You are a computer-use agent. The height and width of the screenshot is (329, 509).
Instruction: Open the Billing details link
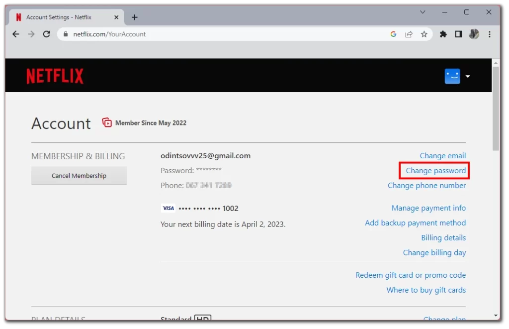(x=443, y=238)
